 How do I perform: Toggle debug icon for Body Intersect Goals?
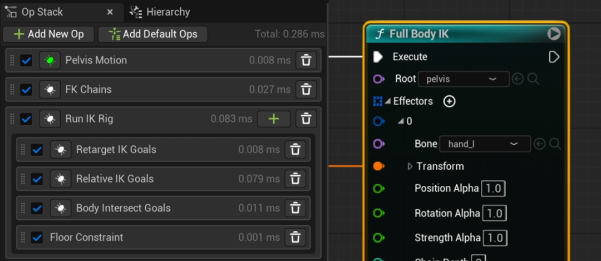61,208
